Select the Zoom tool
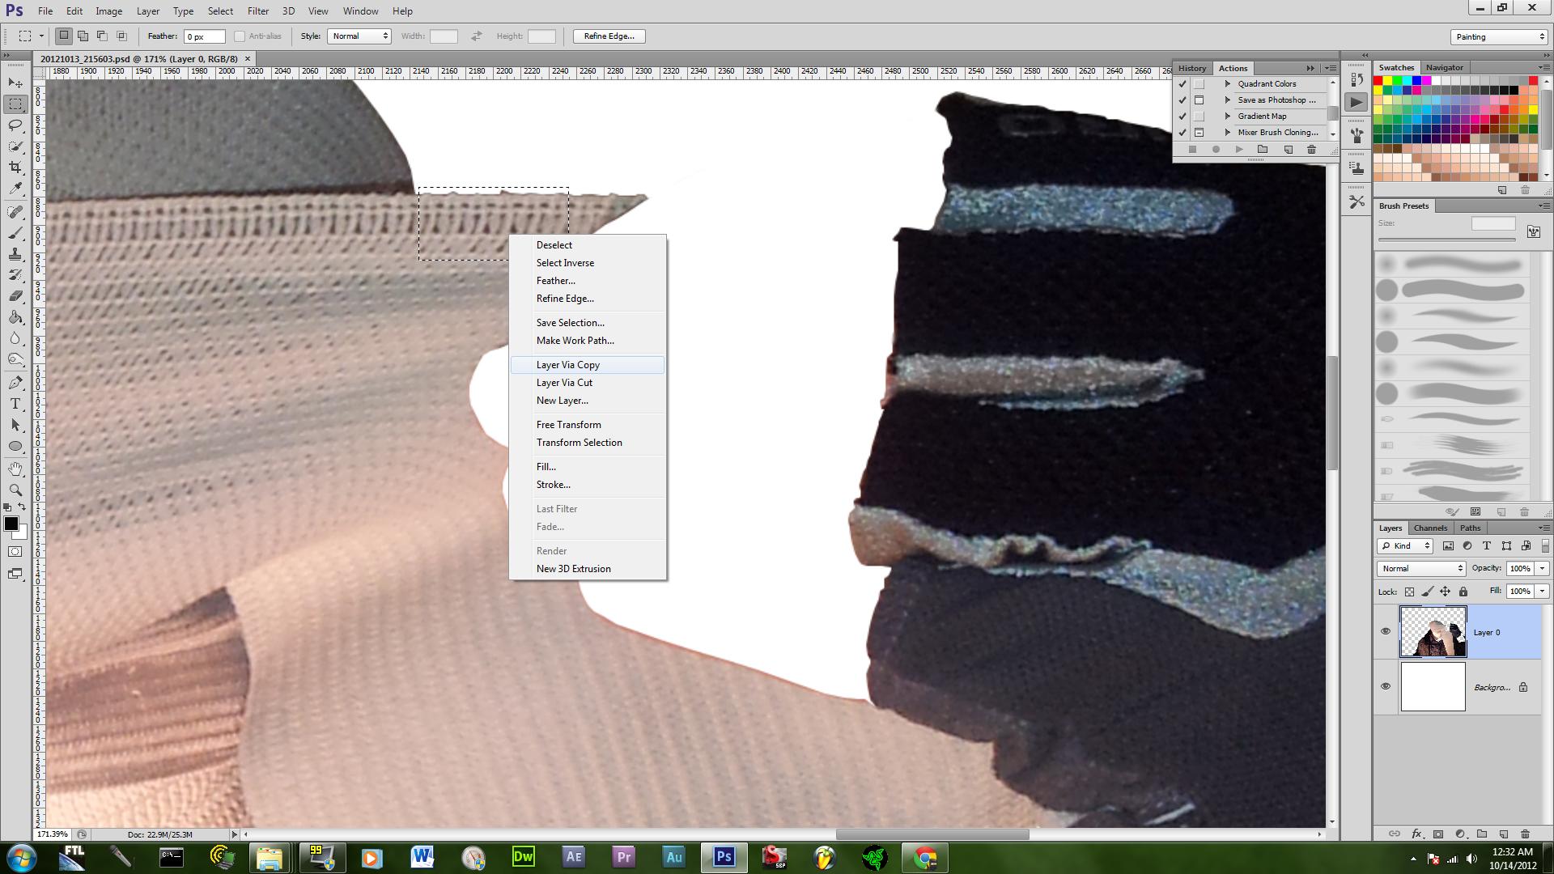This screenshot has height=874, width=1554. [x=15, y=490]
